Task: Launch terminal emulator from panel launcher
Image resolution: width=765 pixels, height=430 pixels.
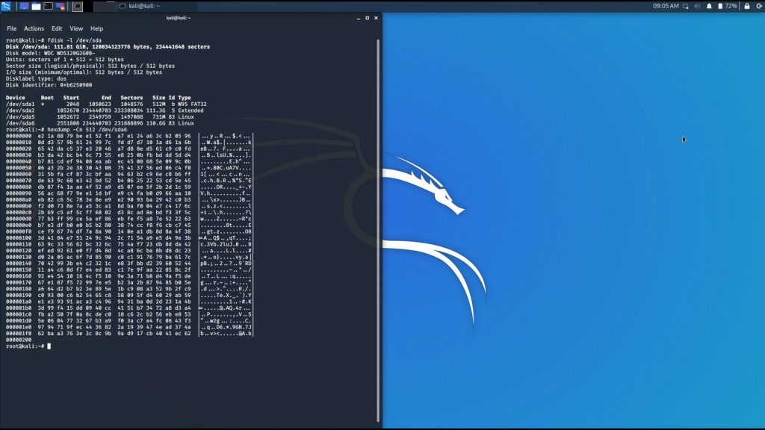Action: pos(49,6)
